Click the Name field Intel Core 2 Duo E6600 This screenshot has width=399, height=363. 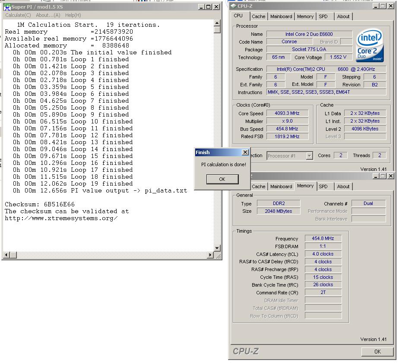click(x=309, y=34)
